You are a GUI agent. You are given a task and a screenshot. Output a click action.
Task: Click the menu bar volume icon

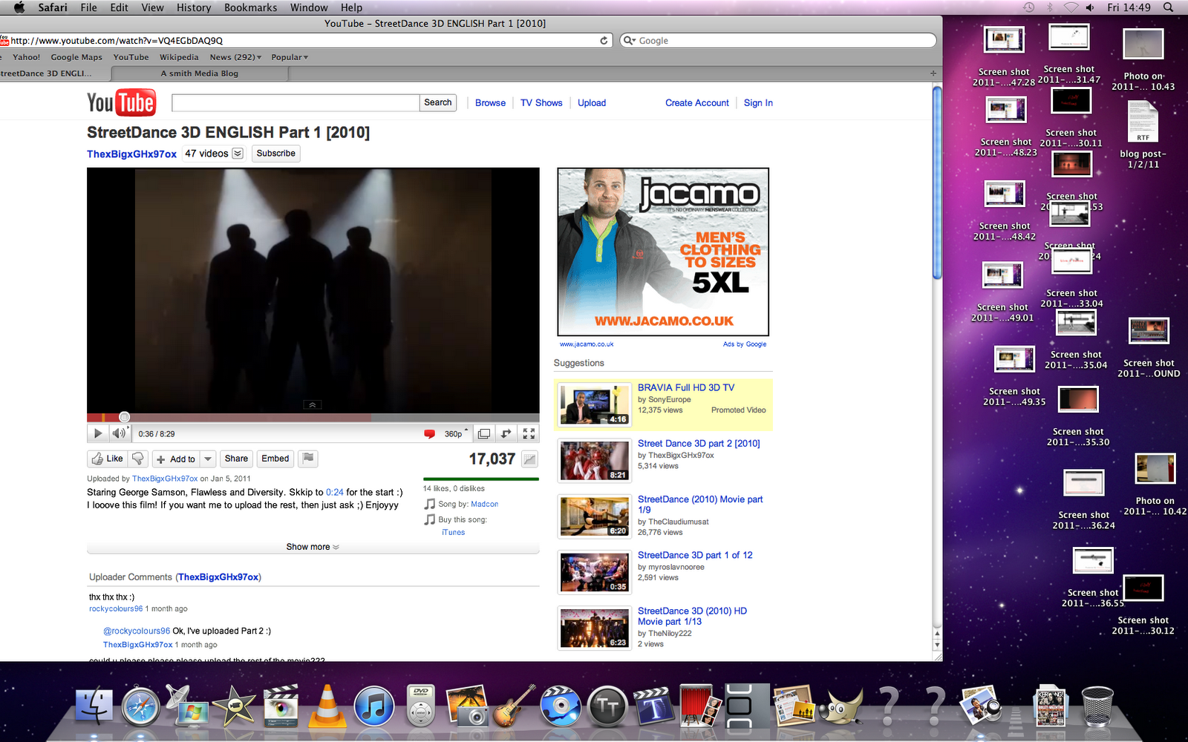[x=1090, y=7]
